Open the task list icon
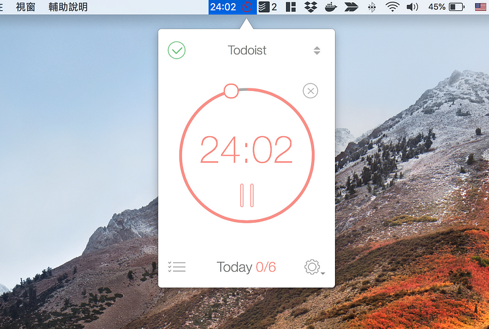 (x=177, y=267)
